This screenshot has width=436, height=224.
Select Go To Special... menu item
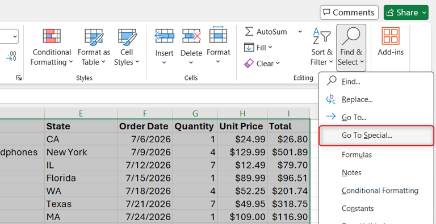[x=376, y=136]
